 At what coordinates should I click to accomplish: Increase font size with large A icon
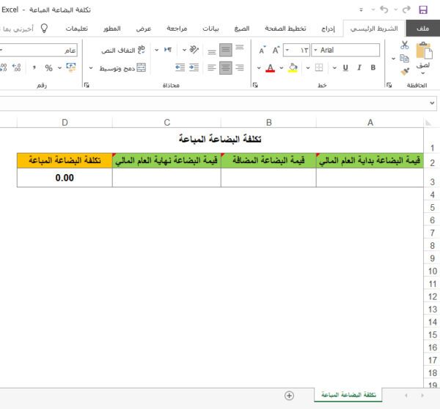click(276, 50)
